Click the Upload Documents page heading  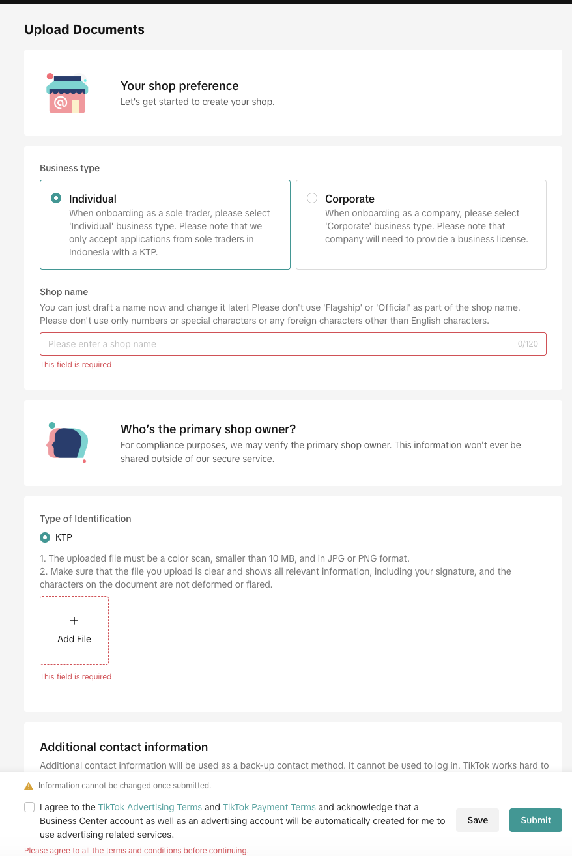[x=84, y=29]
